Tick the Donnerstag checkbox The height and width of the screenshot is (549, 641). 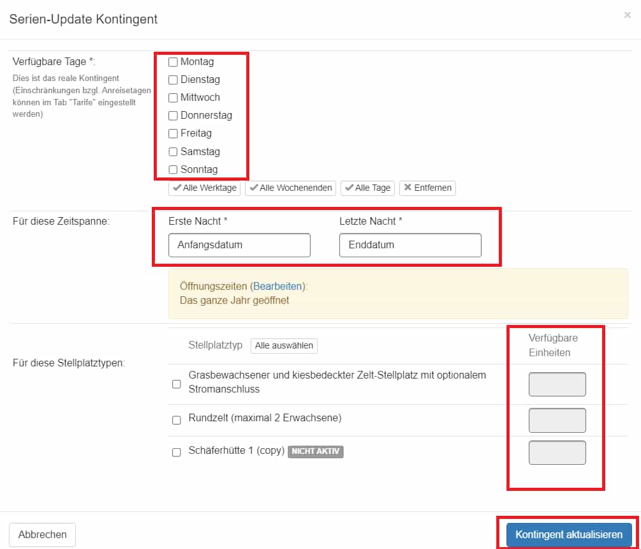point(173,116)
